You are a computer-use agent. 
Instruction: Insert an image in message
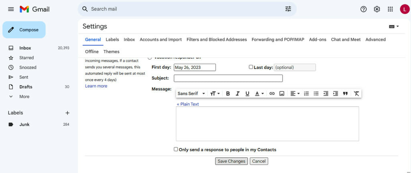[x=282, y=94]
